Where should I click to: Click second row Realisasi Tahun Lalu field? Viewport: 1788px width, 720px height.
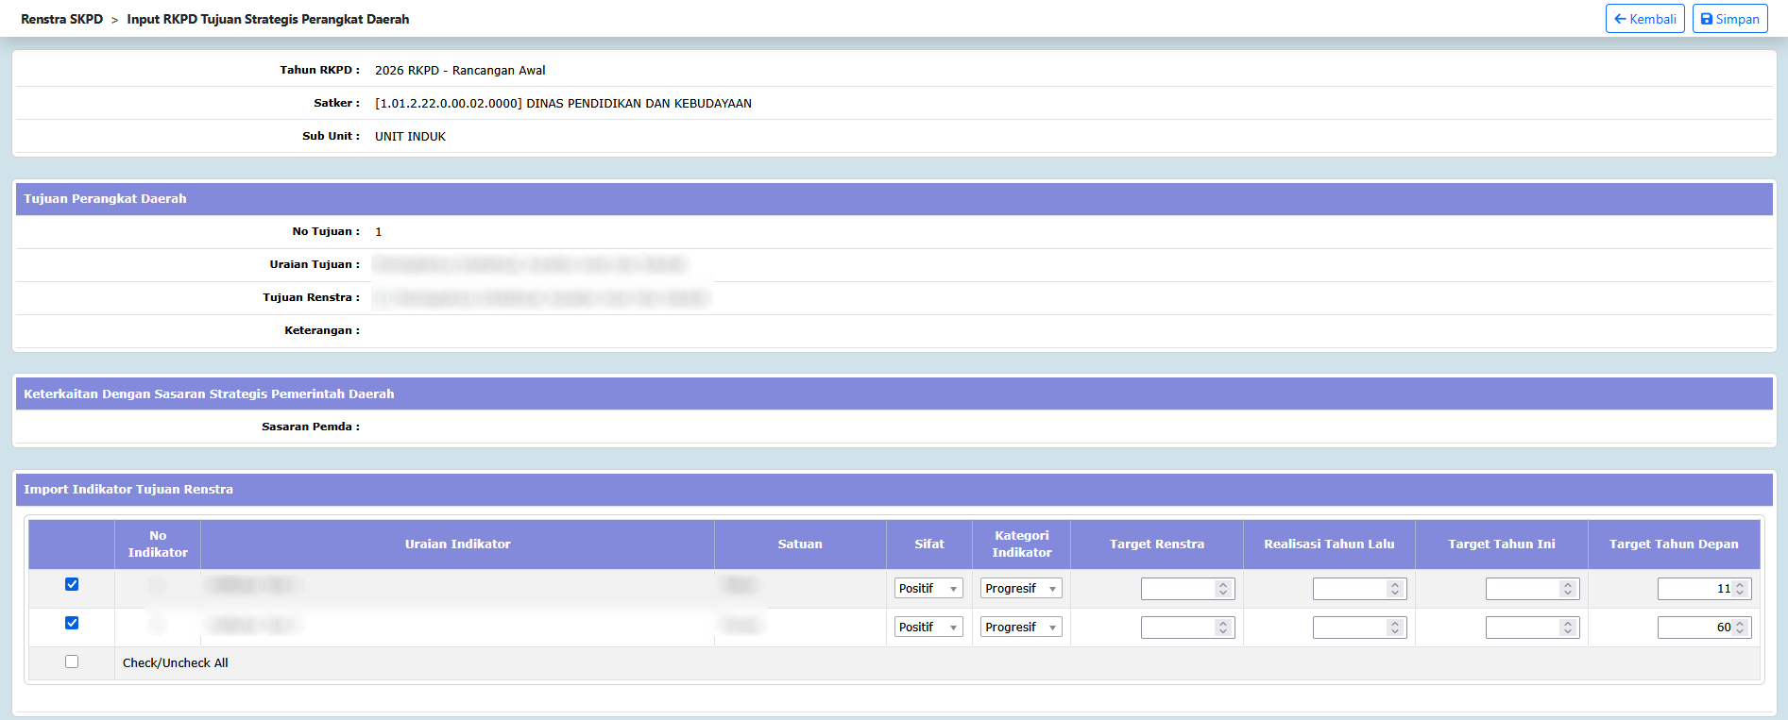(x=1349, y=628)
